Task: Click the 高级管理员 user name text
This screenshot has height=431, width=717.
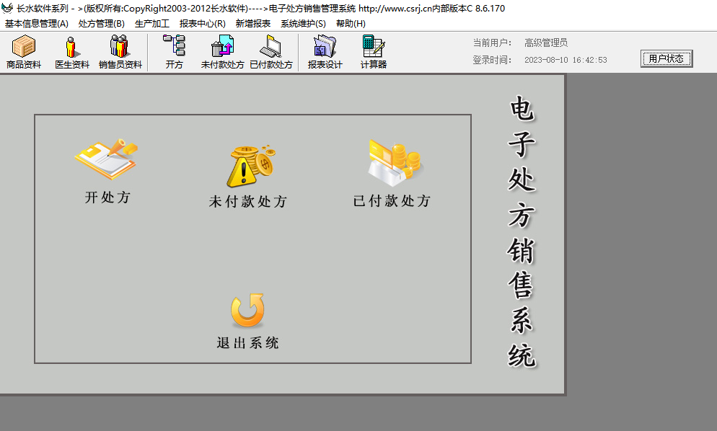Action: (x=546, y=43)
